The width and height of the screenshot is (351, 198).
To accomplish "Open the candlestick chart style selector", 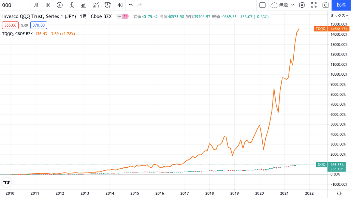I will (x=48, y=5).
